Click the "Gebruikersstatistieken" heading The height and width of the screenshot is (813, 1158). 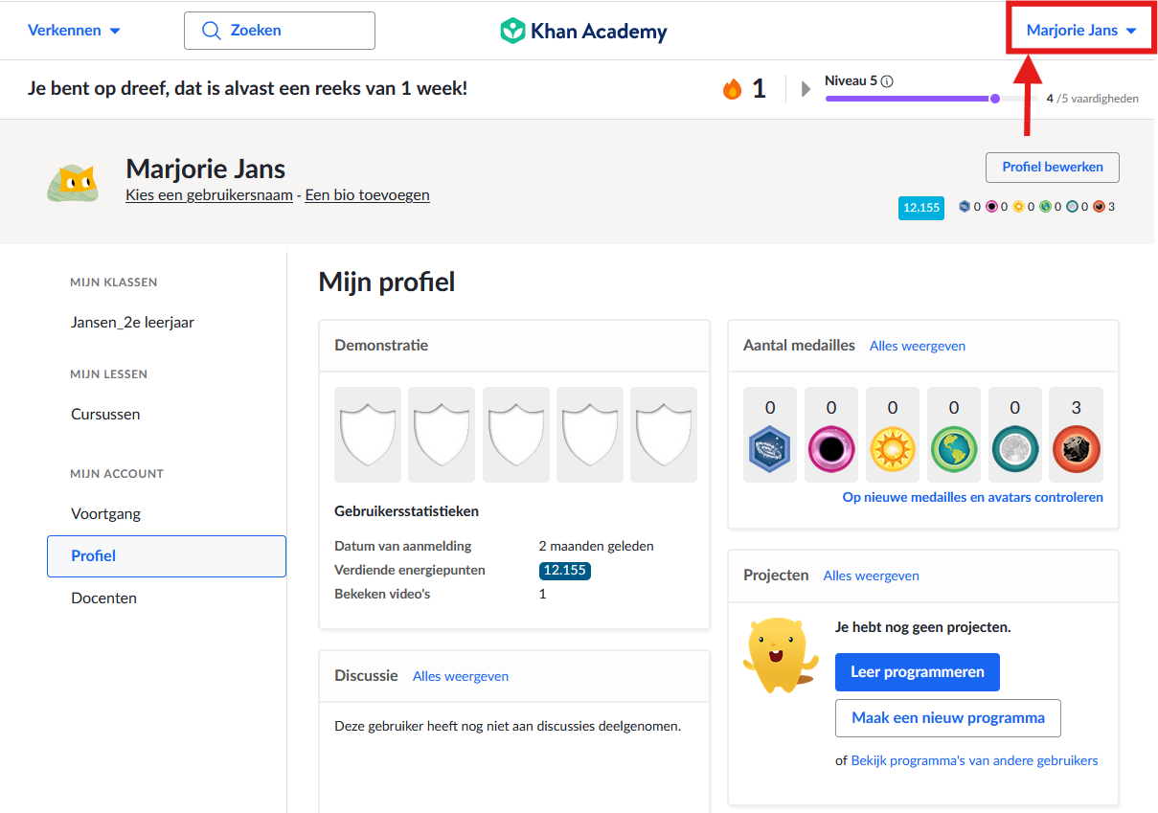(407, 511)
